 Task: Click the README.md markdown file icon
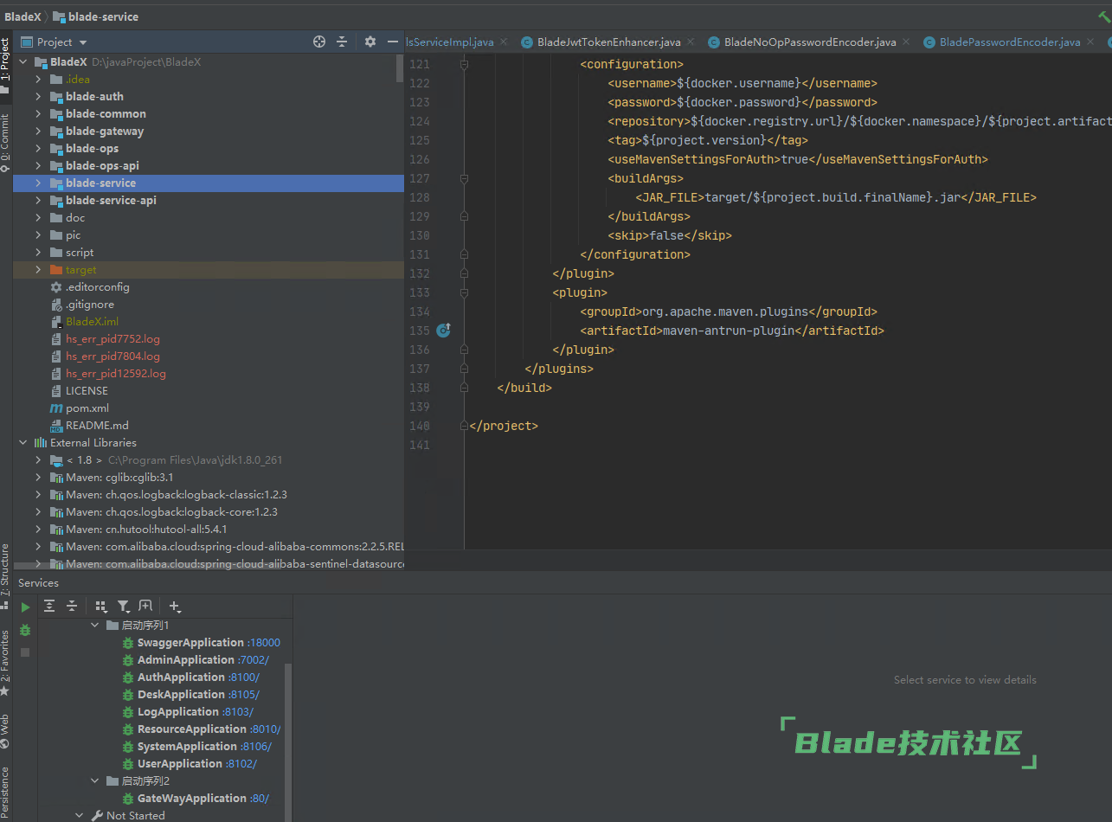(56, 425)
